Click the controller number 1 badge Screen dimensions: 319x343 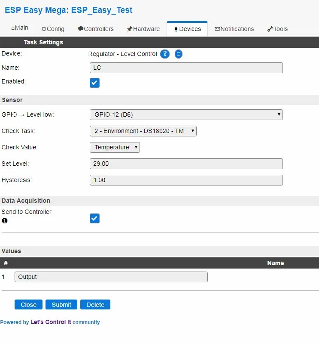coord(5,220)
